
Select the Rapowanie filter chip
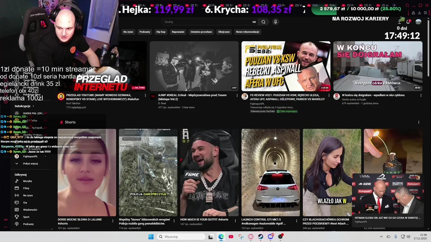coord(178,32)
